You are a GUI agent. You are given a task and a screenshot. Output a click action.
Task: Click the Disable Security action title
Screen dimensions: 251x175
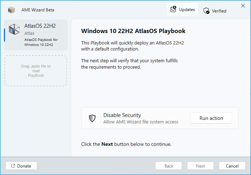pos(122,115)
